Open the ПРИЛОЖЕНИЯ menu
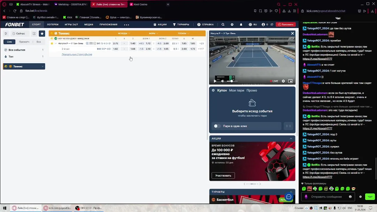 point(108,24)
